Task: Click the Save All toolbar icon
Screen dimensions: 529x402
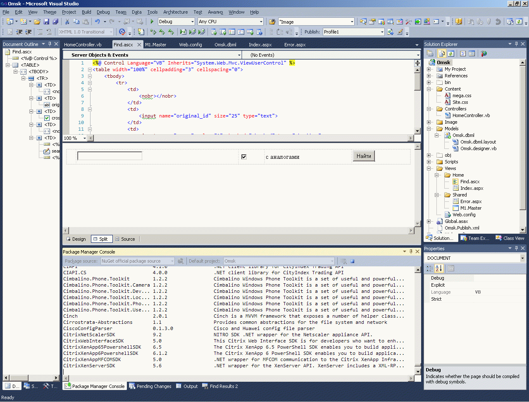Action: [55, 22]
